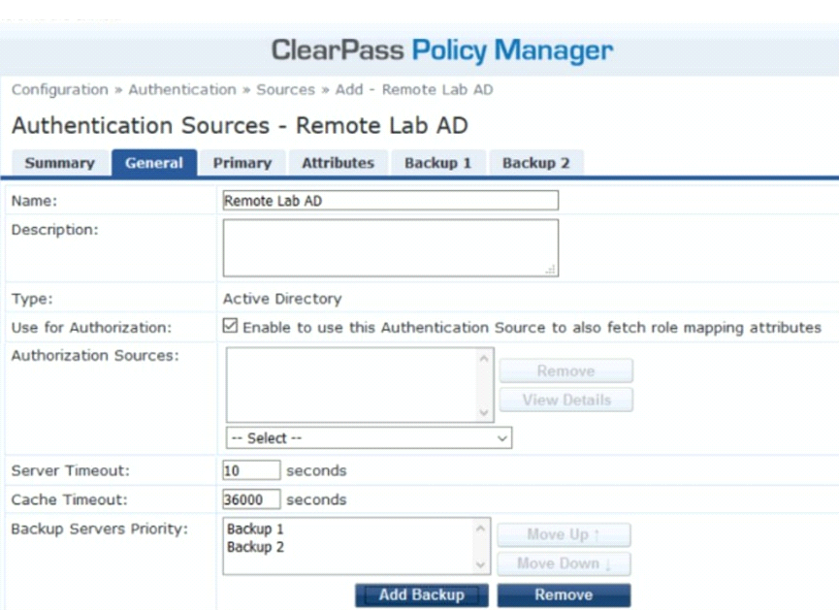Go to the Backup 1 tab
Image resolution: width=839 pixels, height=610 pixels.
(437, 163)
